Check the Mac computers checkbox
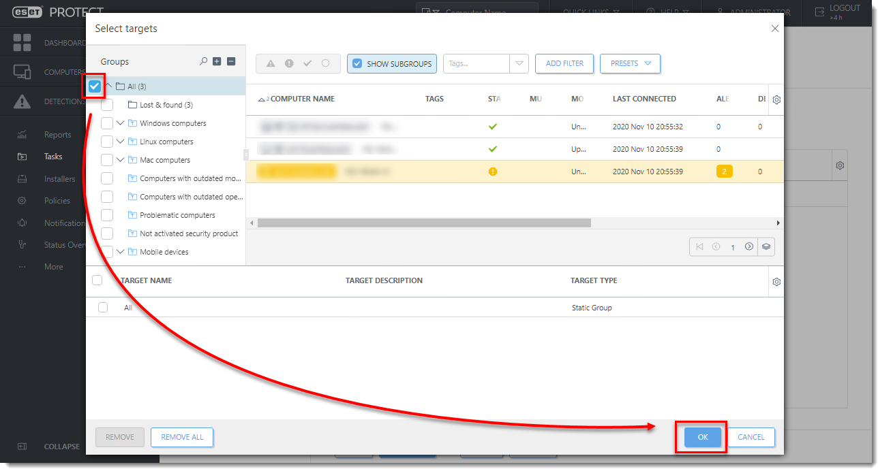Image resolution: width=878 pixels, height=469 pixels. tap(107, 160)
